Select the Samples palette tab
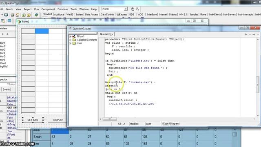The height and width of the screenshot is (147, 261). pos(194,15)
